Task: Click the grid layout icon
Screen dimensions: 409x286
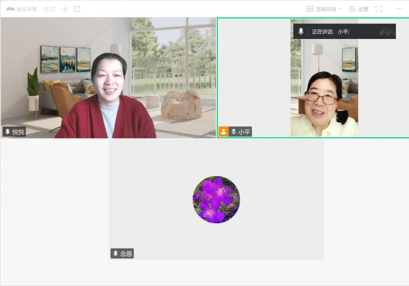Action: tap(310, 9)
